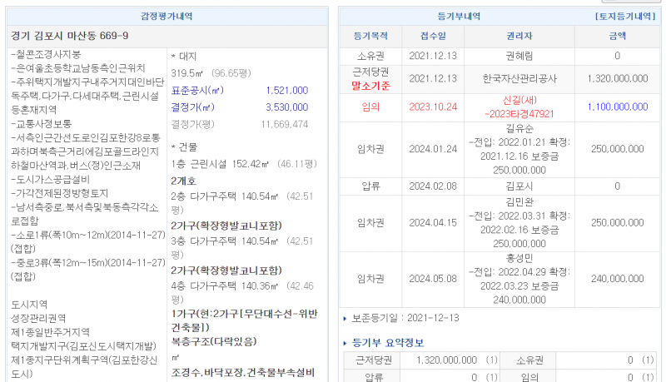The width and height of the screenshot is (666, 382).
Task: Select the red 말소기준 label
Action: 370,85
